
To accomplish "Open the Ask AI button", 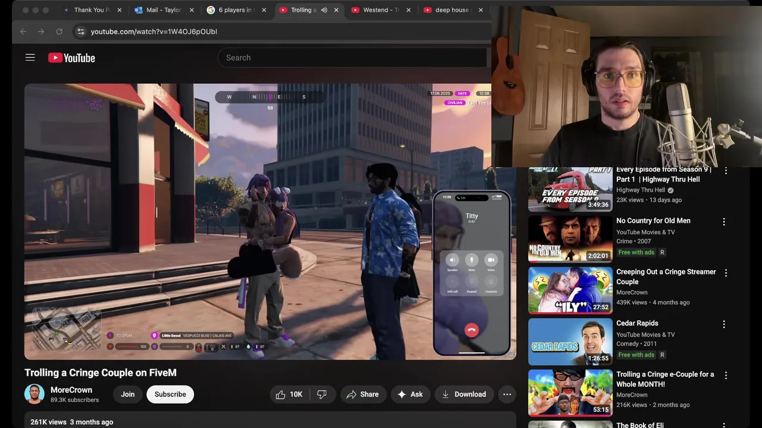I will pyautogui.click(x=410, y=394).
